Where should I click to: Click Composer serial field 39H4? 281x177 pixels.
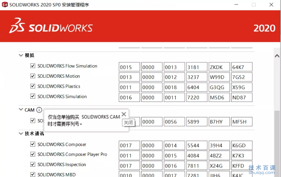point(219,145)
